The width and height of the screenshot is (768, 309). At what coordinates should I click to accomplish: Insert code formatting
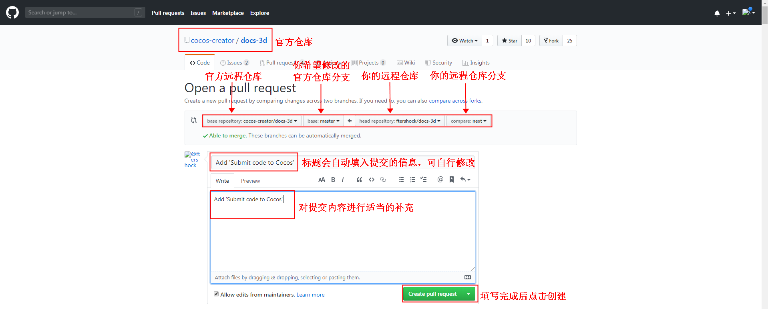[372, 180]
